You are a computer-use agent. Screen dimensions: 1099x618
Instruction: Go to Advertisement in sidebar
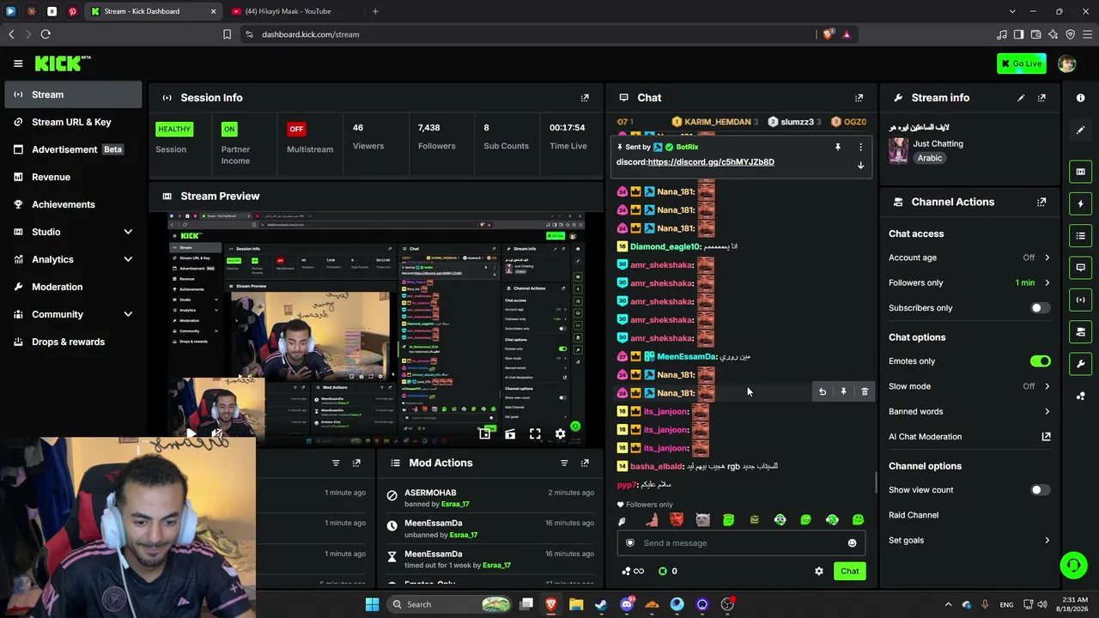[x=74, y=149]
